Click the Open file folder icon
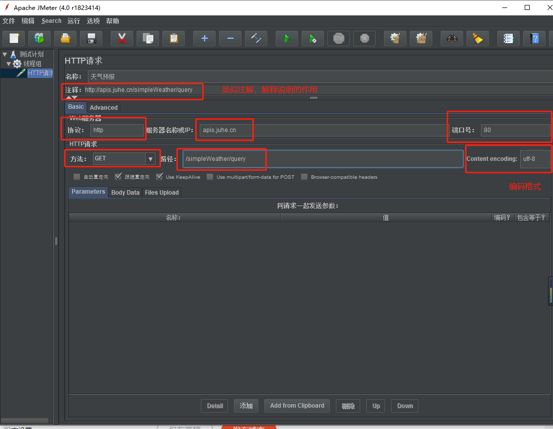The width and height of the screenshot is (553, 429). [x=66, y=38]
